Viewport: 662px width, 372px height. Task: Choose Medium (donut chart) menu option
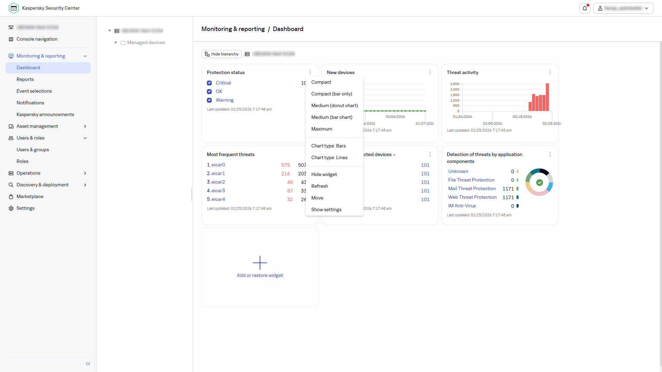[334, 105]
